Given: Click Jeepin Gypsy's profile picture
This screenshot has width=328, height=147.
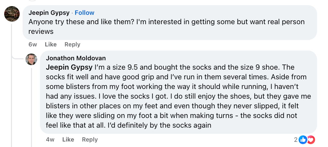Looking at the screenshot, I should (x=12, y=14).
